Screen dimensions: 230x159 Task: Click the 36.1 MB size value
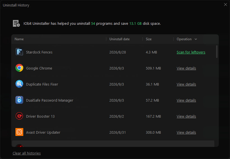pos(152,84)
